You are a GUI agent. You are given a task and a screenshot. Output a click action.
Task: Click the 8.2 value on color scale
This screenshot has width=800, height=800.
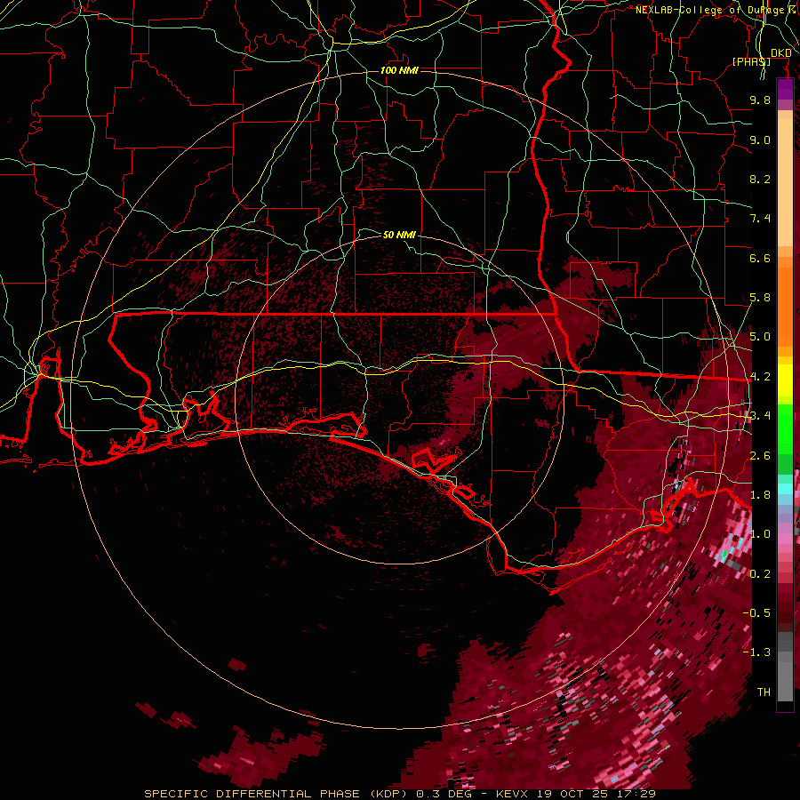coord(760,179)
